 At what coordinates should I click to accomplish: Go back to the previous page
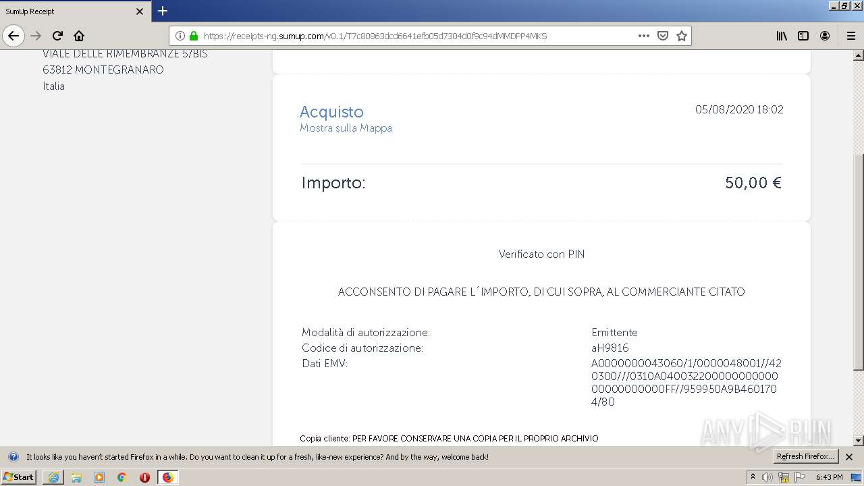pyautogui.click(x=13, y=36)
